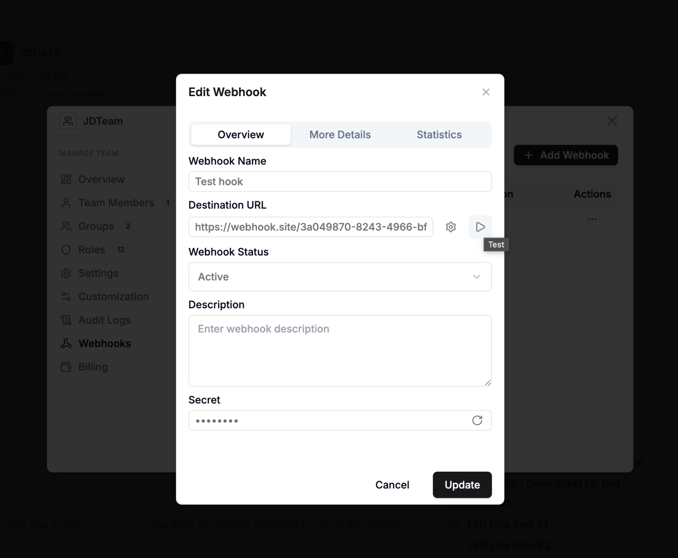Open the Destination URL settings gear

(x=451, y=227)
